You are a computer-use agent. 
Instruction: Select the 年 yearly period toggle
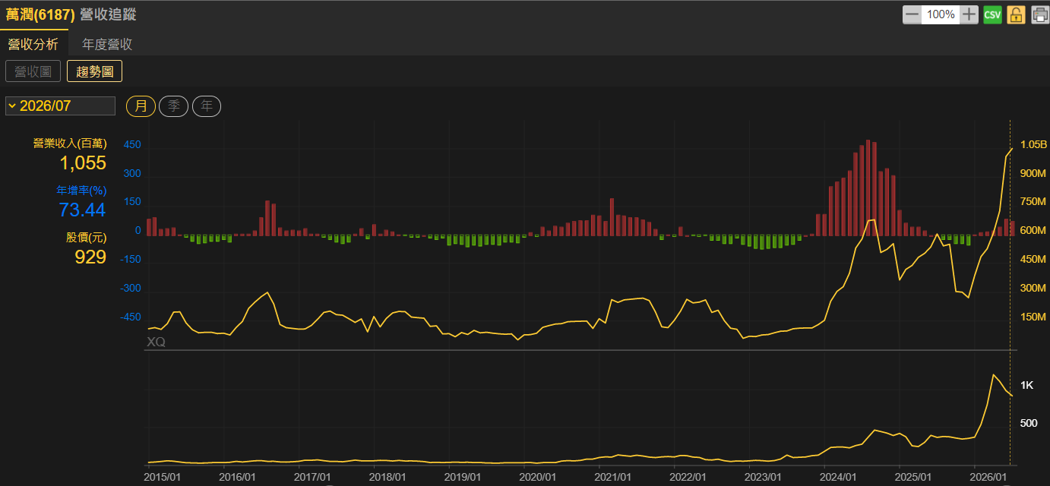click(206, 106)
